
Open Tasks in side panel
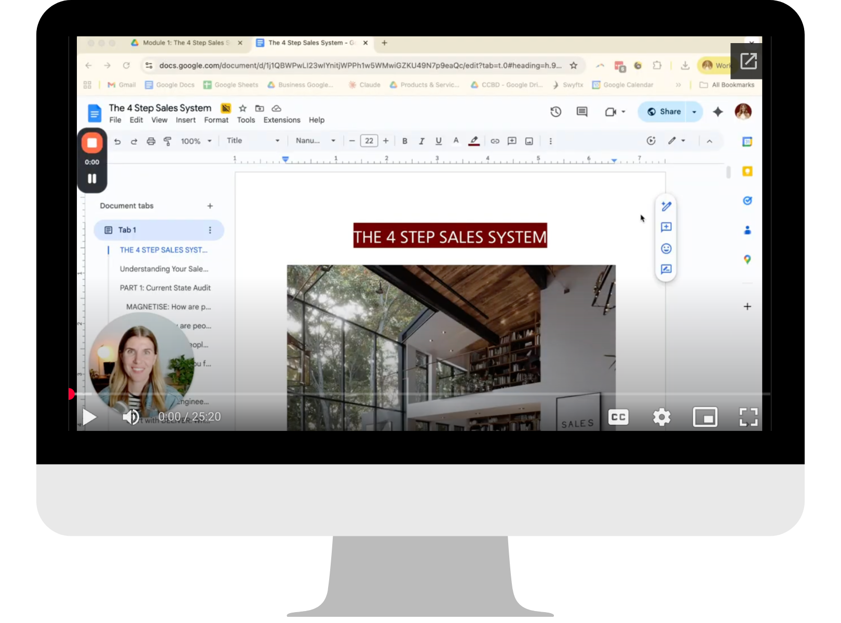pyautogui.click(x=747, y=201)
